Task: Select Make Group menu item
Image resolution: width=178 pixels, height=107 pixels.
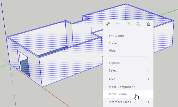Action: click(128, 94)
